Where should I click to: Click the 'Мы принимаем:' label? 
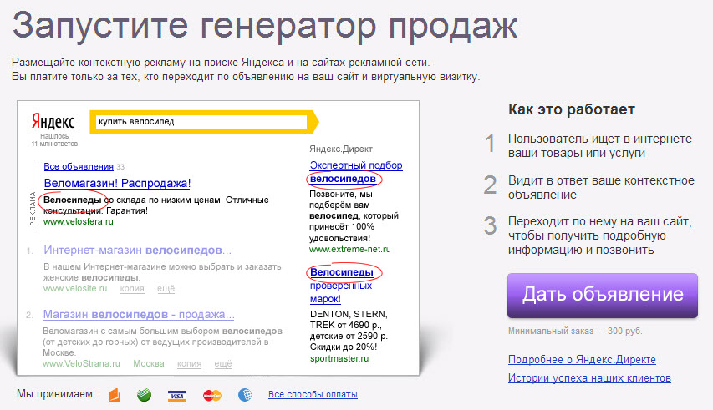(x=56, y=394)
